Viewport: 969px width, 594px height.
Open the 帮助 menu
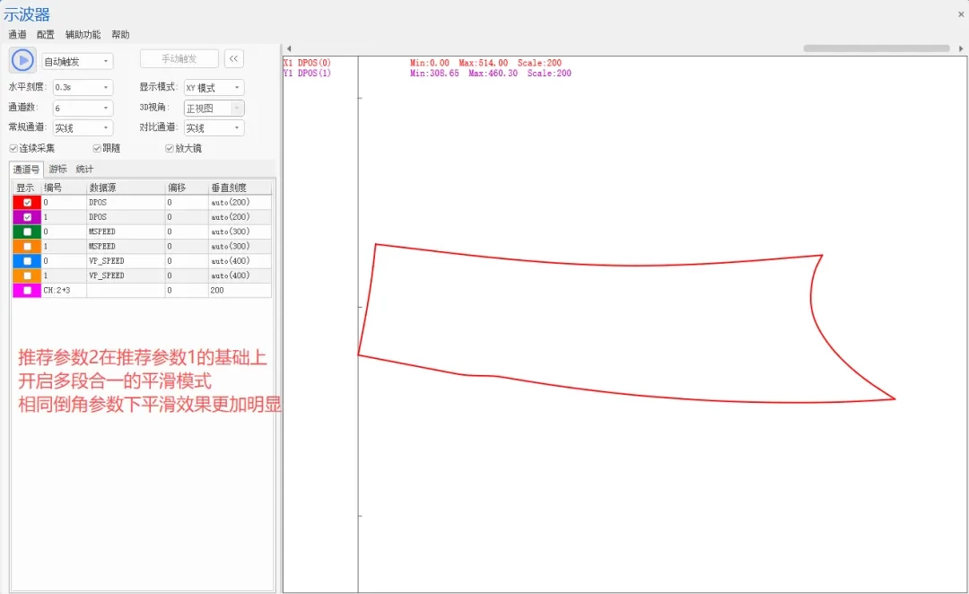pyautogui.click(x=120, y=35)
